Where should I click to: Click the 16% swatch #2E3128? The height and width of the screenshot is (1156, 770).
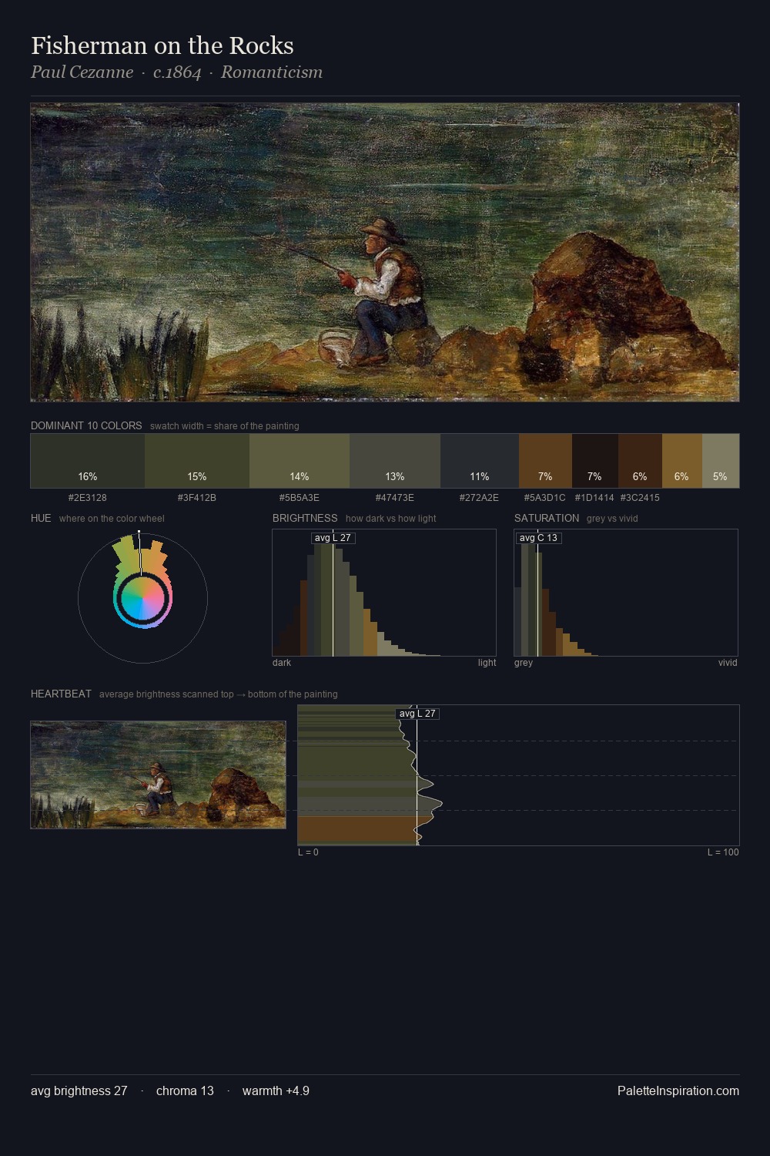pyautogui.click(x=88, y=461)
